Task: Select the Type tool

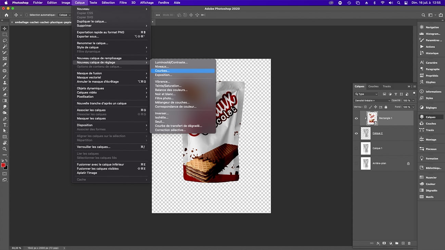Action: coord(4,125)
